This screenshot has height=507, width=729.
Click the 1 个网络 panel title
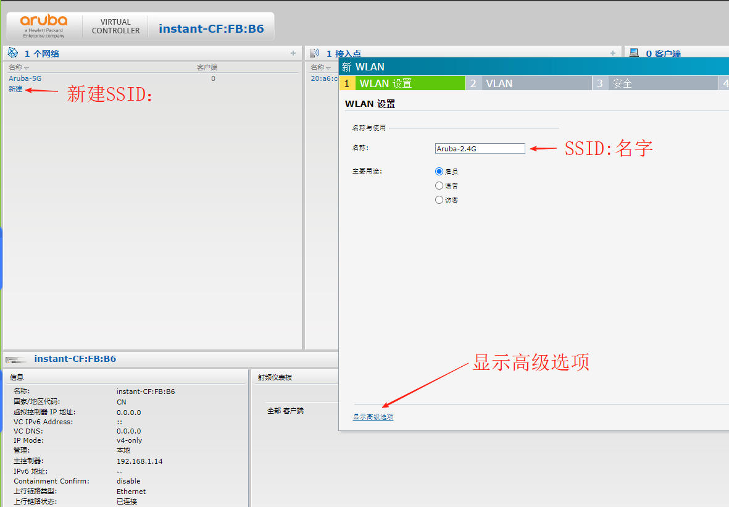click(42, 54)
